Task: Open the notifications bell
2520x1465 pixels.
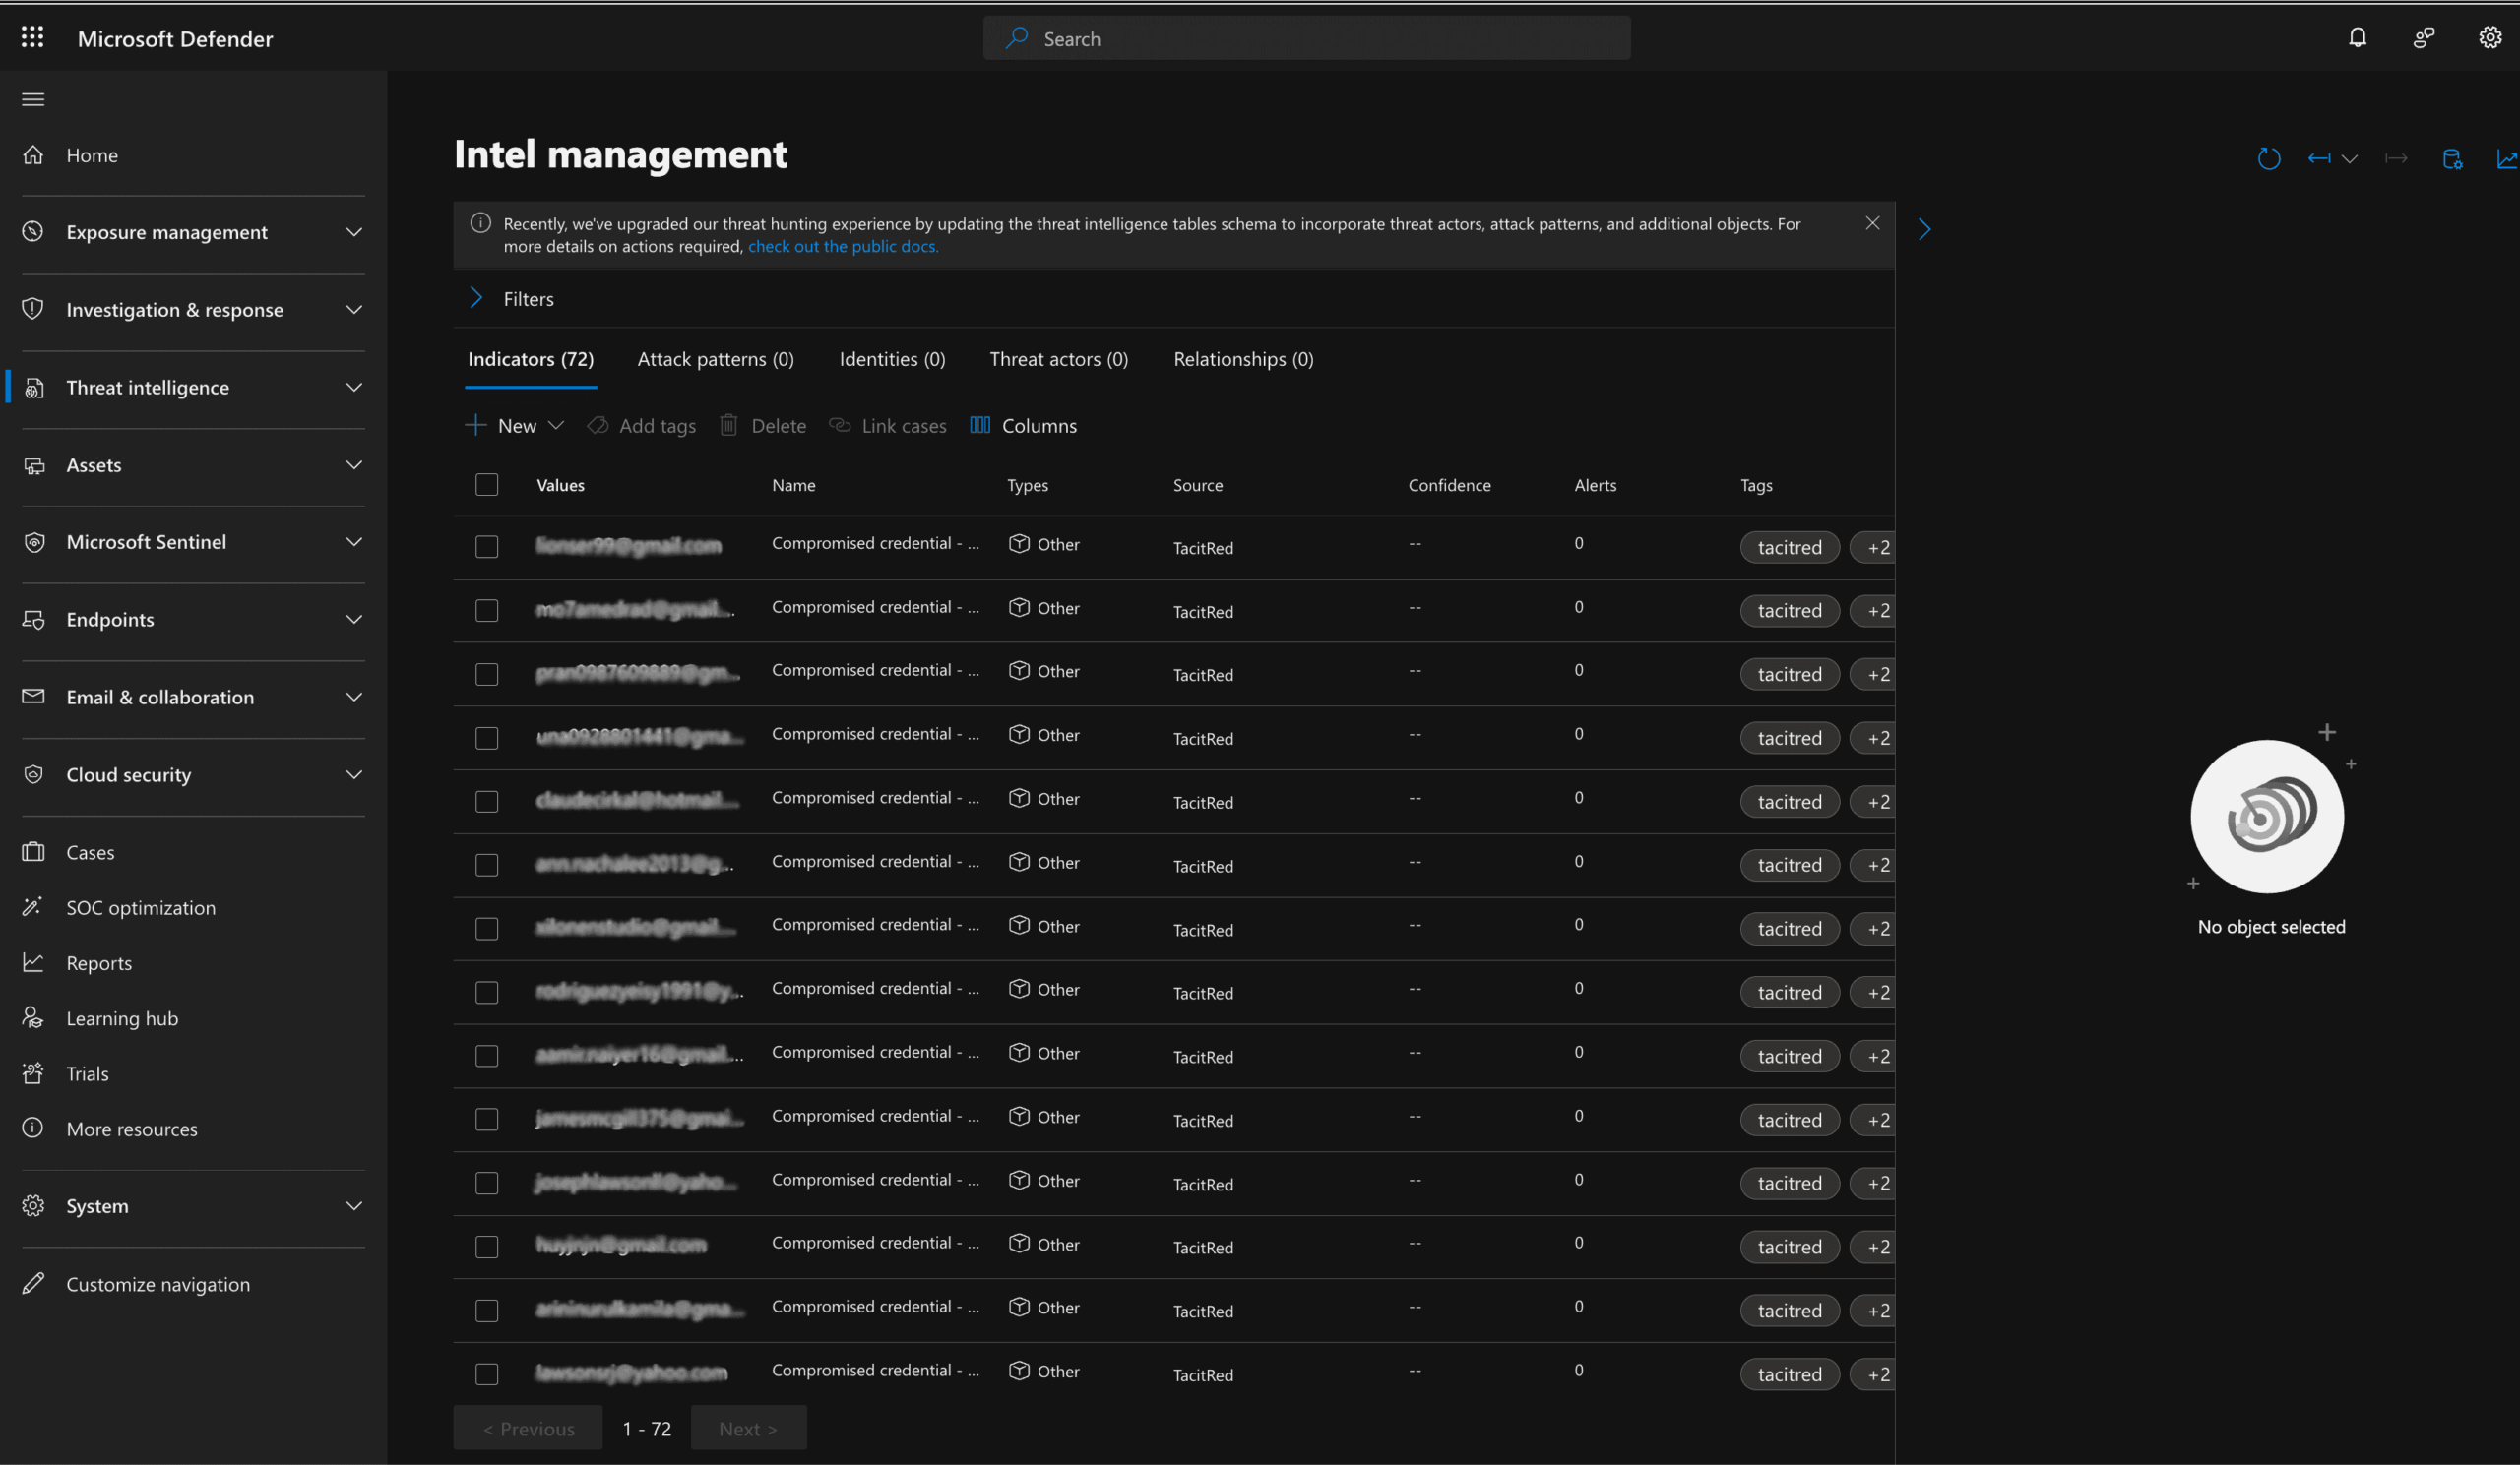Action: [x=2357, y=38]
